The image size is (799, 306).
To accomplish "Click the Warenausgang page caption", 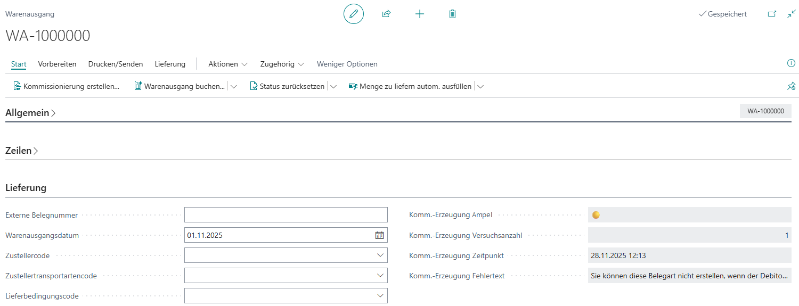I will click(x=30, y=14).
